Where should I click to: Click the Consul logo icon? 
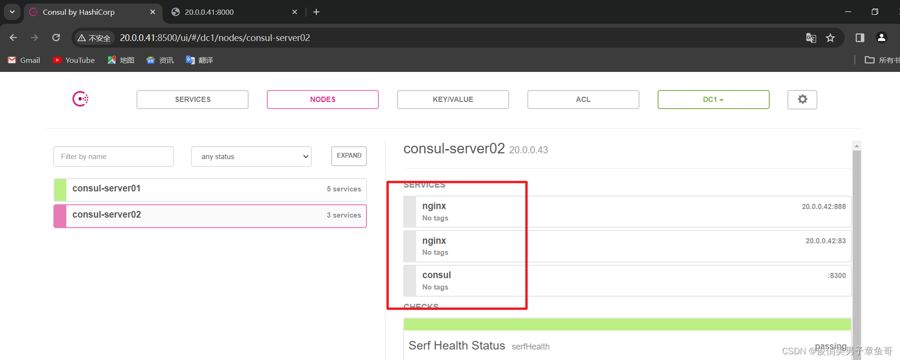coord(80,99)
